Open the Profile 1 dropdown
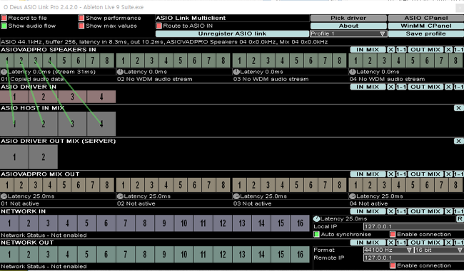The width and height of the screenshot is (464, 271). (348, 33)
